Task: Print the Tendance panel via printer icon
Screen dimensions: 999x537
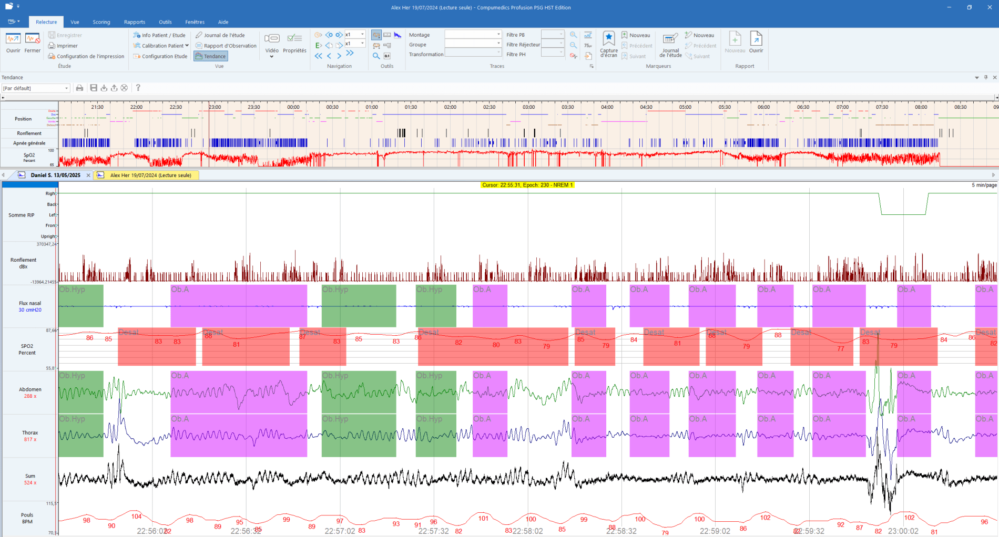Action: click(79, 88)
